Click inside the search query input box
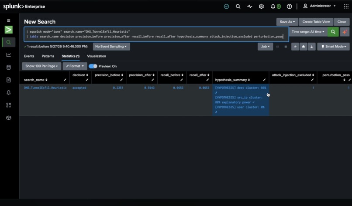Image resolution: width=352 pixels, height=206 pixels. click(156, 34)
